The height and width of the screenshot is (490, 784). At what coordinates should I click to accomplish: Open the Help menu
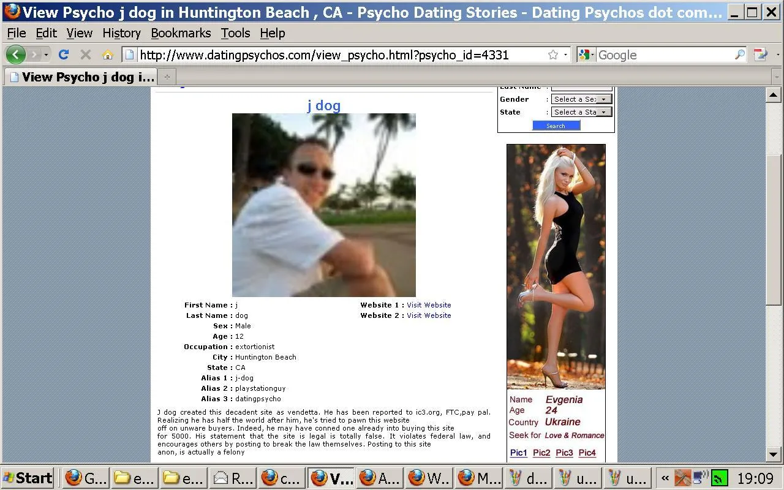pyautogui.click(x=272, y=33)
